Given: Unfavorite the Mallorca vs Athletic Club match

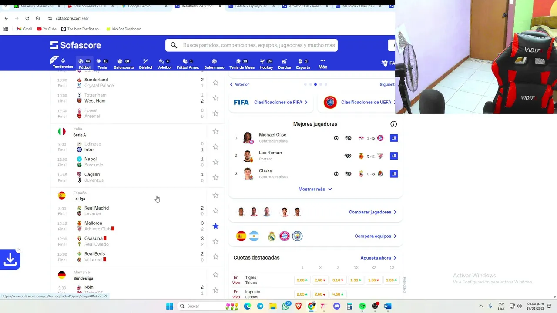Looking at the screenshot, I should [215, 226].
